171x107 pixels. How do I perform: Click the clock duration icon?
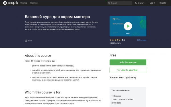(x=26, y=41)
